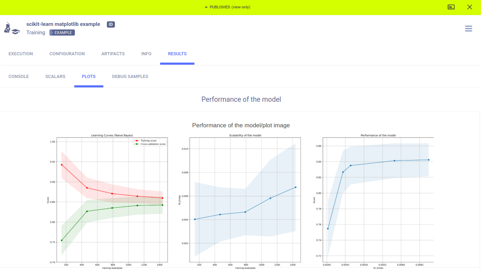Click the RESULTS tab

(177, 54)
